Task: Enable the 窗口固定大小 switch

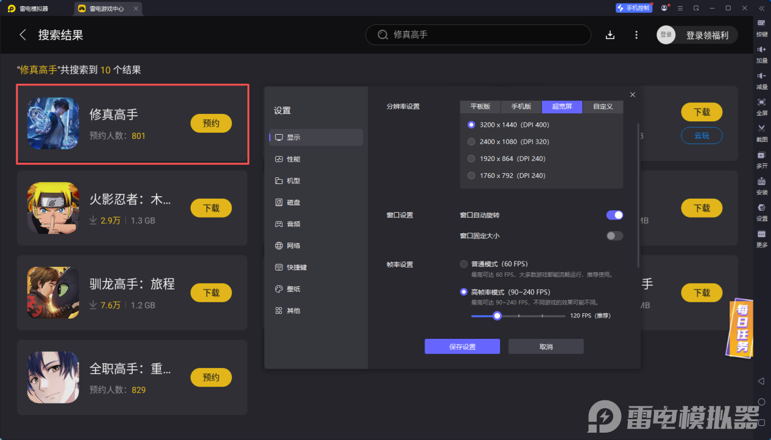Action: pos(614,236)
